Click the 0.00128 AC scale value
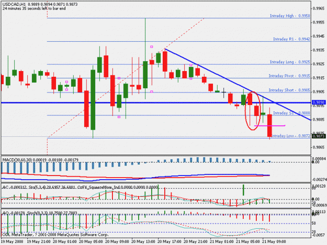 click(x=319, y=186)
